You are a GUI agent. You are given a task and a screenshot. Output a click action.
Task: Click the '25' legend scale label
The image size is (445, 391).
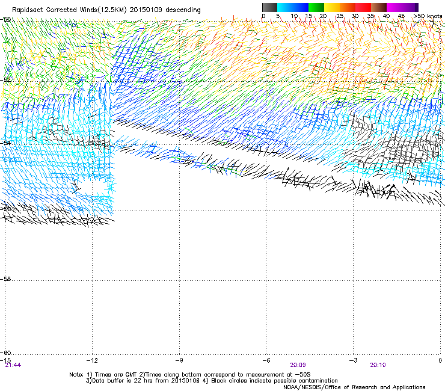coord(339,16)
